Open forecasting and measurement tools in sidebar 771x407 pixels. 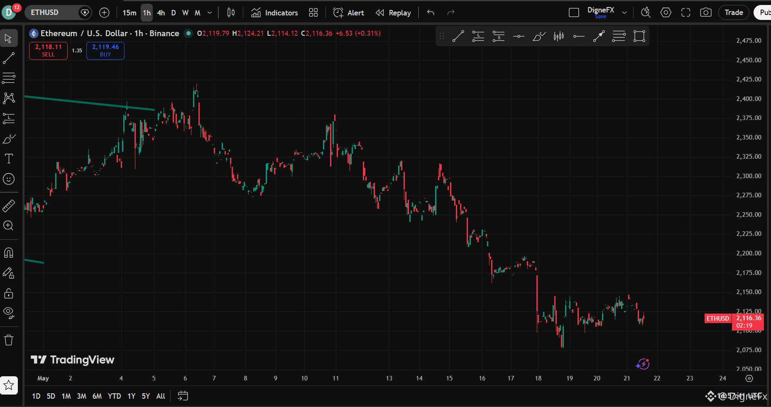point(9,118)
